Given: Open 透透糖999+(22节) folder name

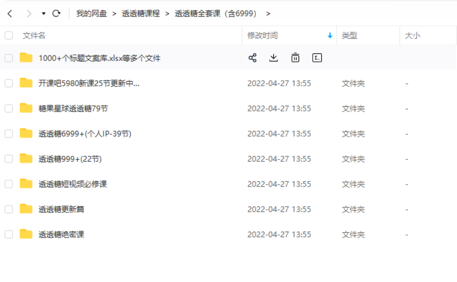Looking at the screenshot, I should click(x=70, y=159).
